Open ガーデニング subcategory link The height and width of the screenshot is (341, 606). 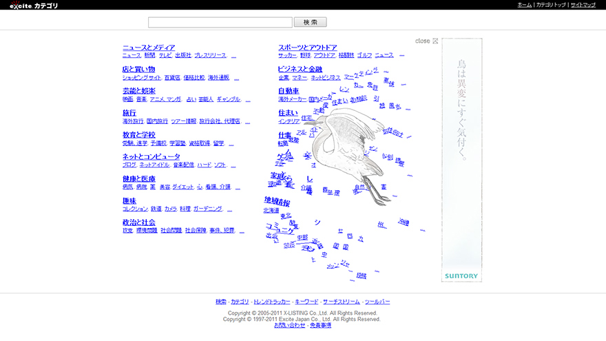[x=207, y=209]
